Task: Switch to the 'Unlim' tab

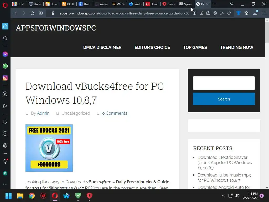Action: (x=35, y=4)
